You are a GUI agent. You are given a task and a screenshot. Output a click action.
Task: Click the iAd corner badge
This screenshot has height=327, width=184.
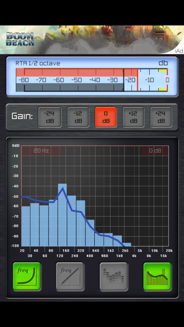pos(179,51)
